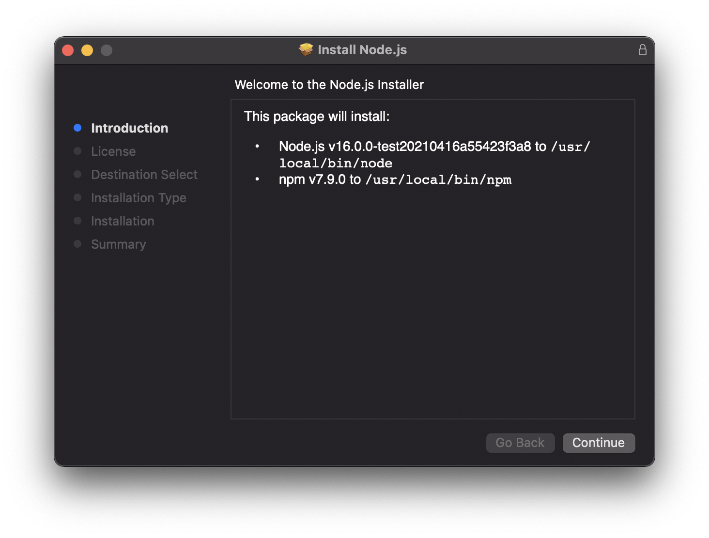Minimize the installer with yellow button
The height and width of the screenshot is (538, 709).
point(87,50)
